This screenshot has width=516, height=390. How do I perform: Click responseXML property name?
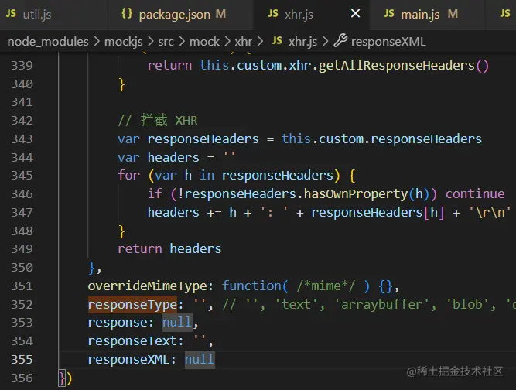[128, 359]
